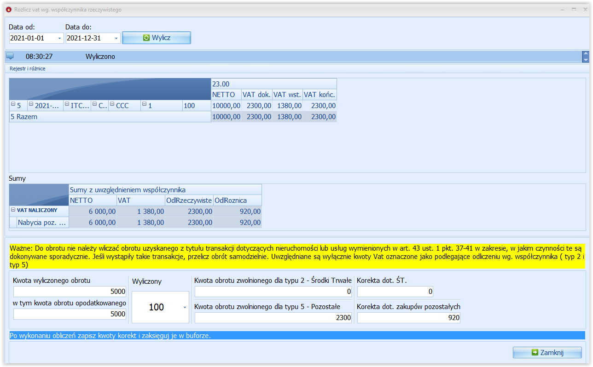Click the 100 cell in register row

tap(197, 106)
